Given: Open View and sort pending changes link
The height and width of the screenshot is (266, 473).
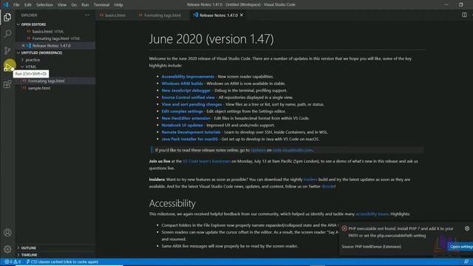Looking at the screenshot, I should 191,104.
